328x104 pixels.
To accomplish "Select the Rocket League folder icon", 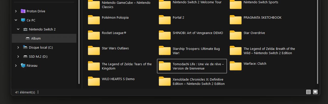I will click(x=94, y=35).
